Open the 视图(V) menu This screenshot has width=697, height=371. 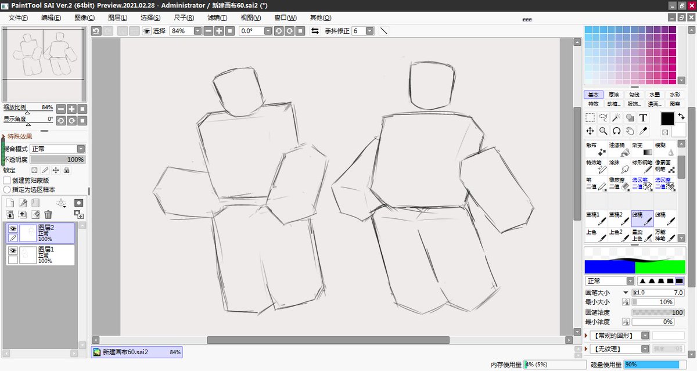(x=251, y=18)
